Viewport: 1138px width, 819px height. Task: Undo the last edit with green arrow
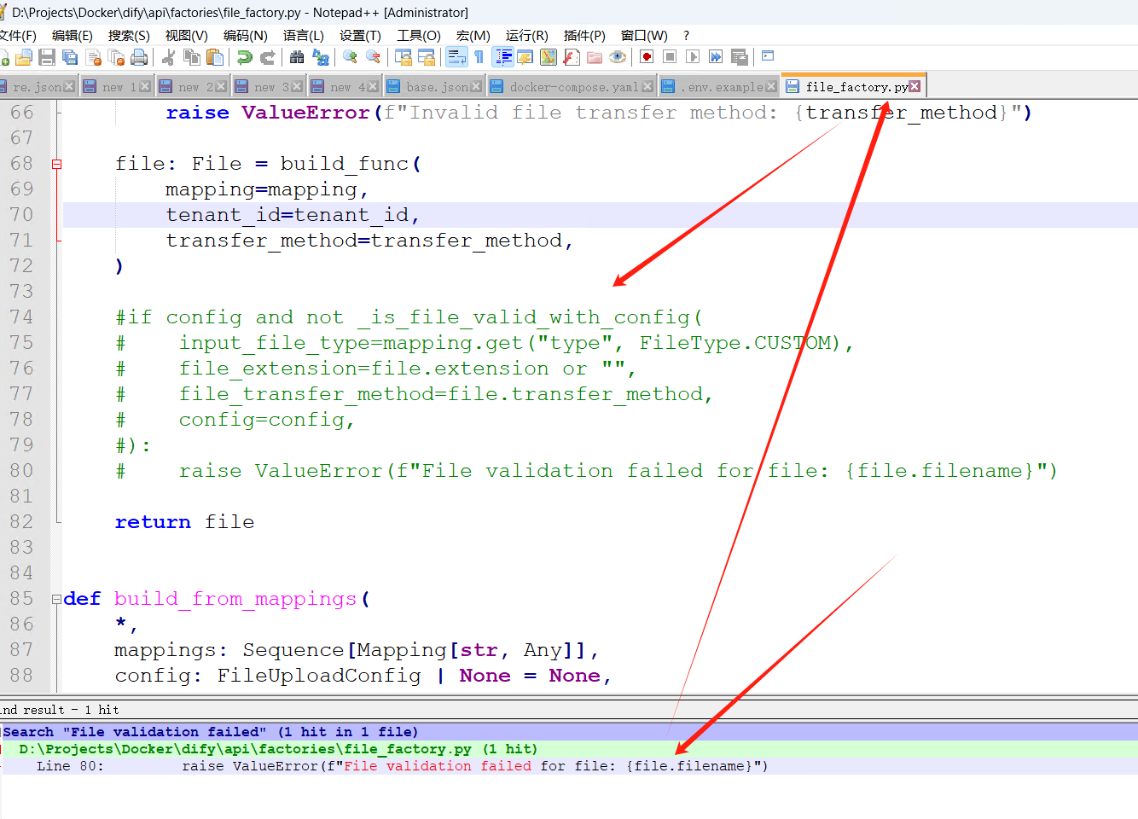[245, 57]
